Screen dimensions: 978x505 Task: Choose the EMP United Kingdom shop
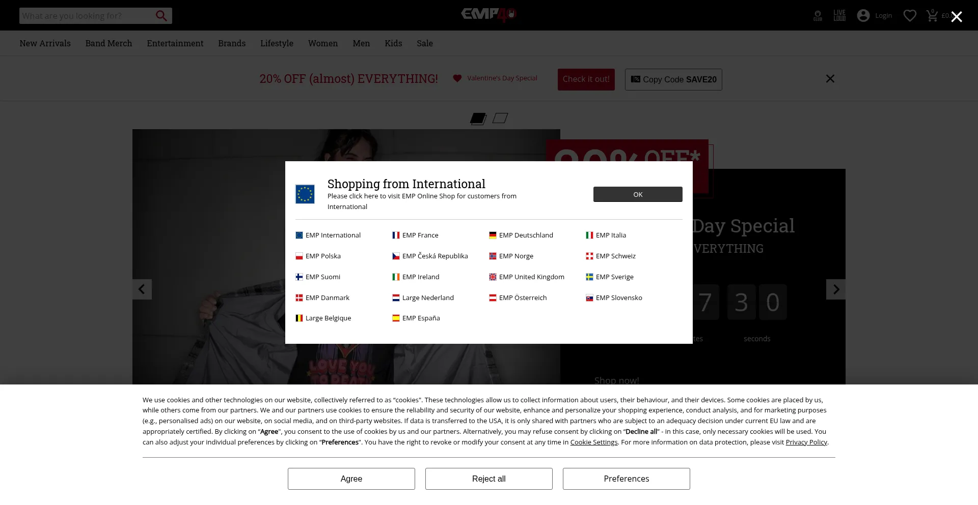click(x=527, y=277)
